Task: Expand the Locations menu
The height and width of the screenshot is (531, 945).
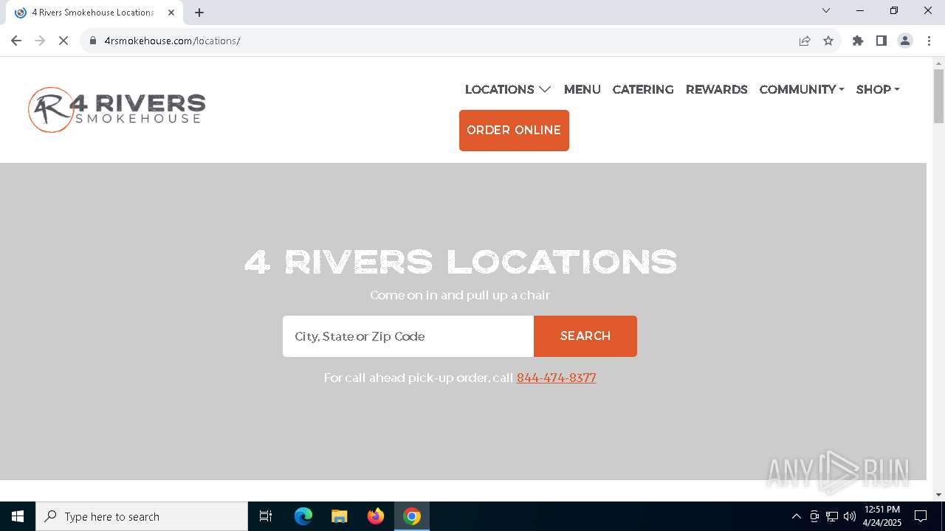Action: 508,89
